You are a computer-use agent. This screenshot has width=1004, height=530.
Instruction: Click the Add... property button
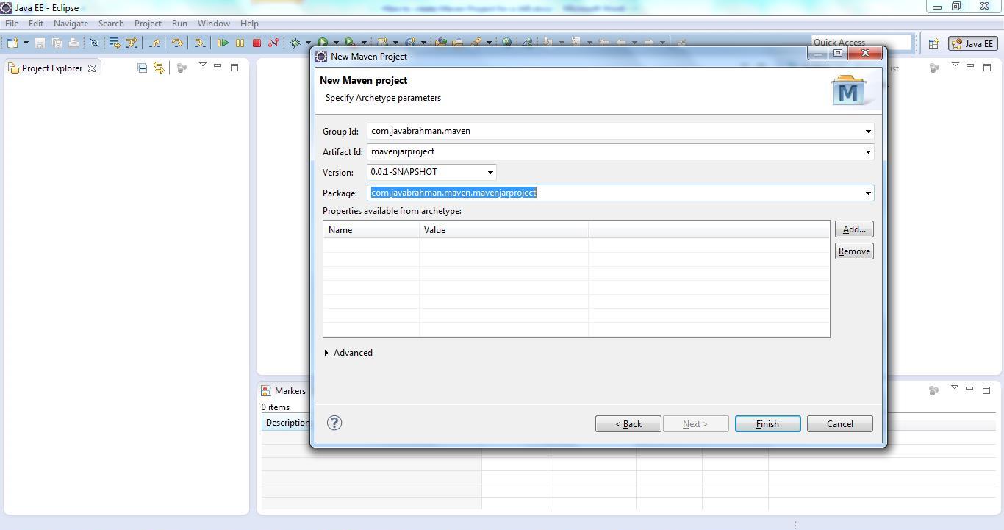[x=854, y=229]
